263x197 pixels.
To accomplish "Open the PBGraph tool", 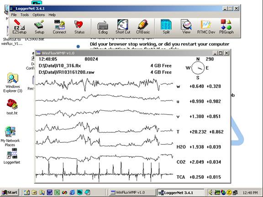I will [x=226, y=27].
